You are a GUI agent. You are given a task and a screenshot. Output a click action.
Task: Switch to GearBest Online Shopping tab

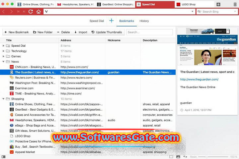pyautogui.click(x=116, y=4)
